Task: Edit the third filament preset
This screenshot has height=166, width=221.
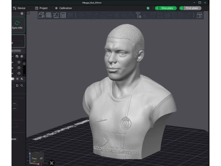Action: coord(19,73)
